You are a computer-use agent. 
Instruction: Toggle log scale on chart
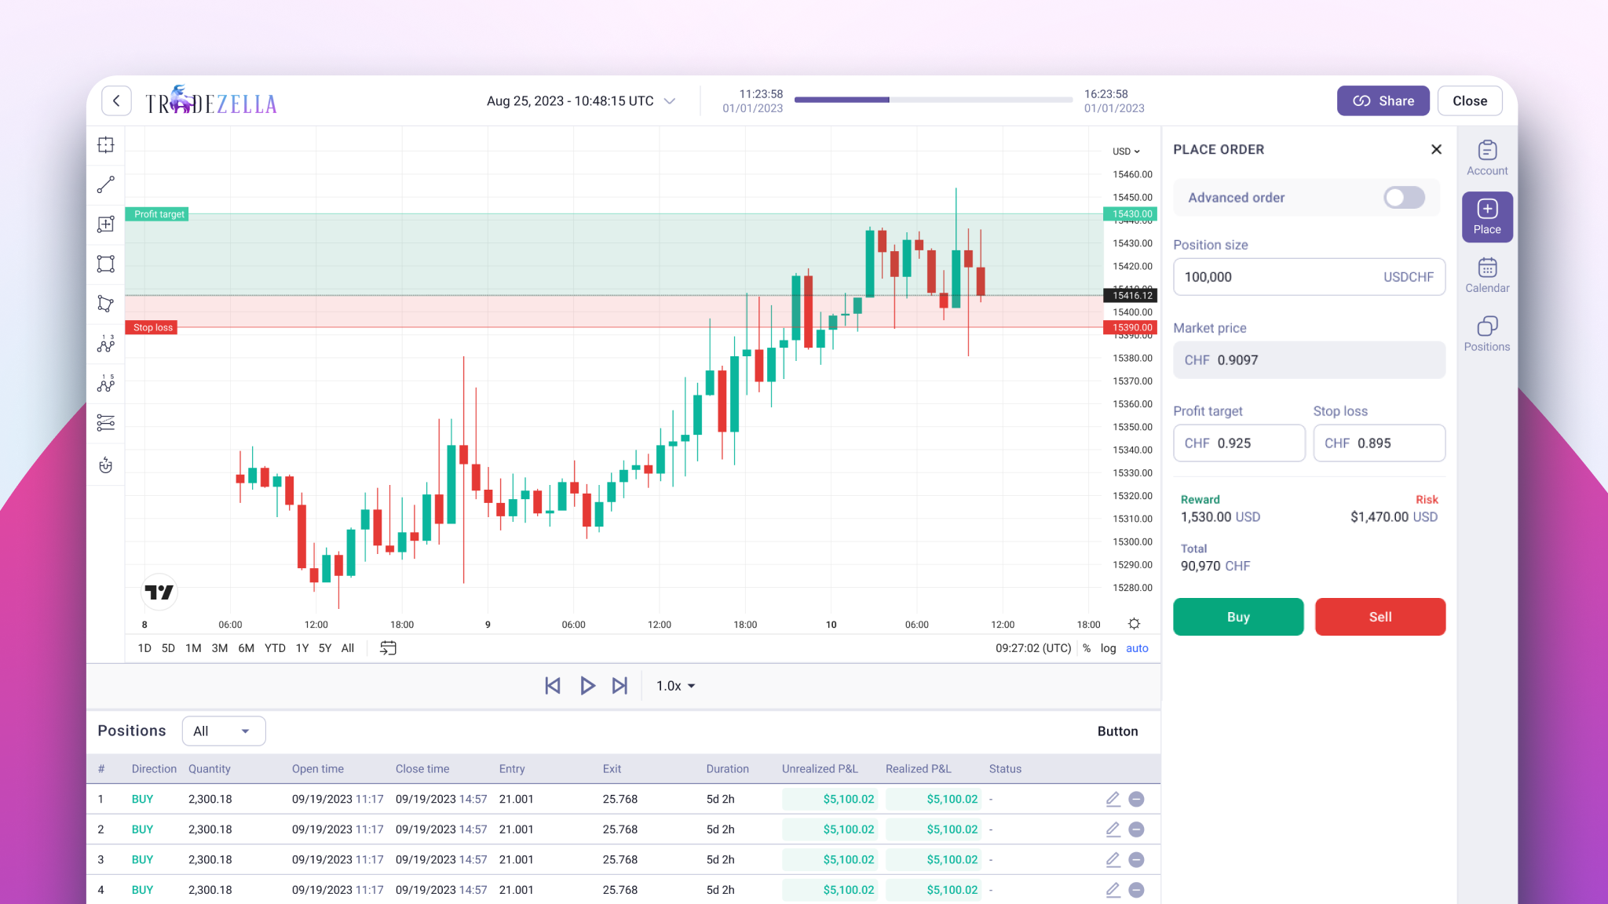[1108, 648]
